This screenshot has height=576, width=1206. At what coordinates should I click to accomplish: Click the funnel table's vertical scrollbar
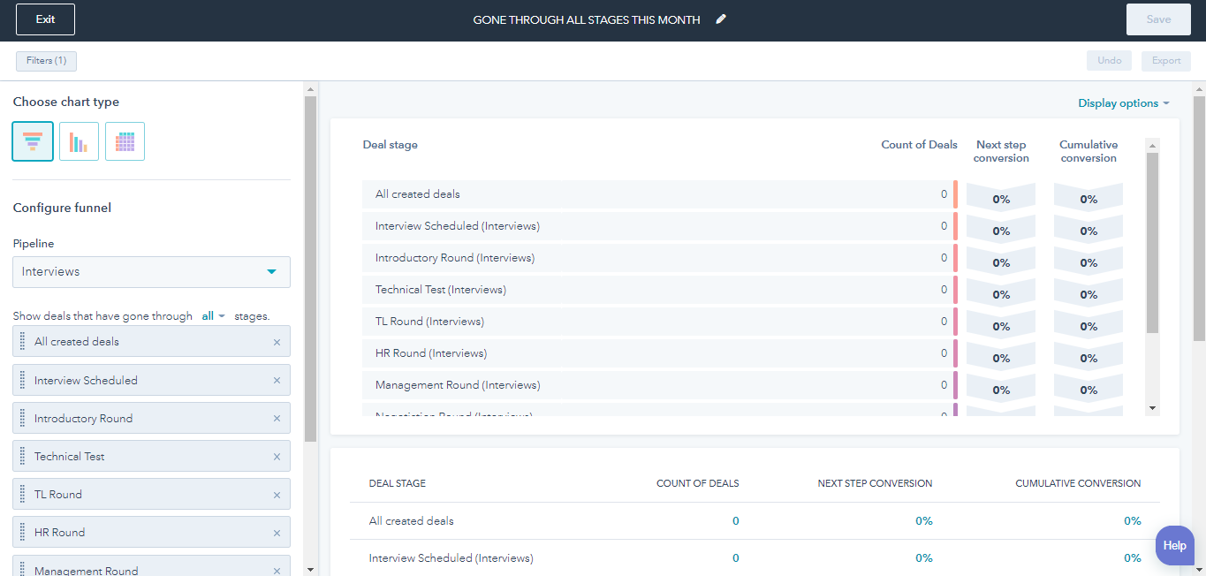pos(1153,274)
